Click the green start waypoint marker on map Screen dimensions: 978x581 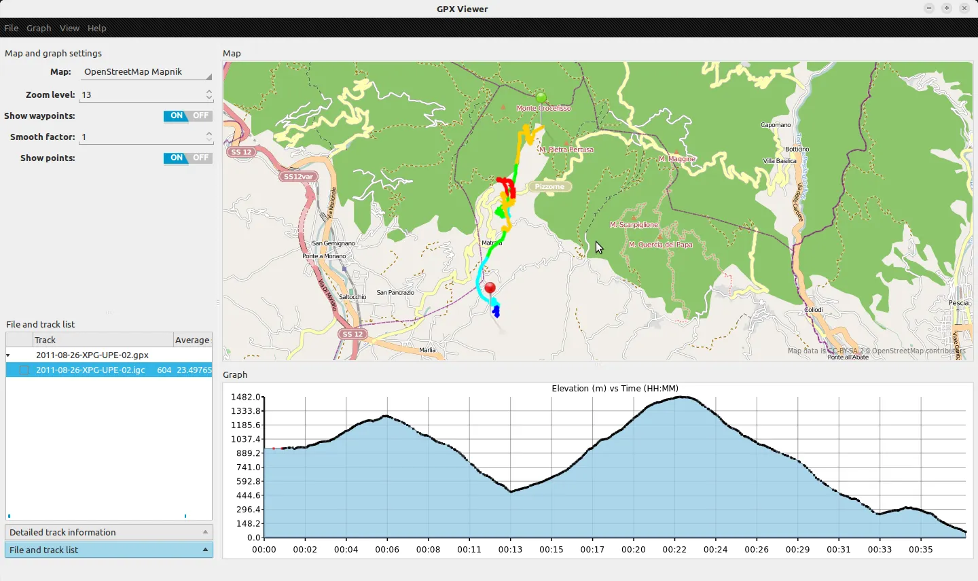(x=541, y=99)
